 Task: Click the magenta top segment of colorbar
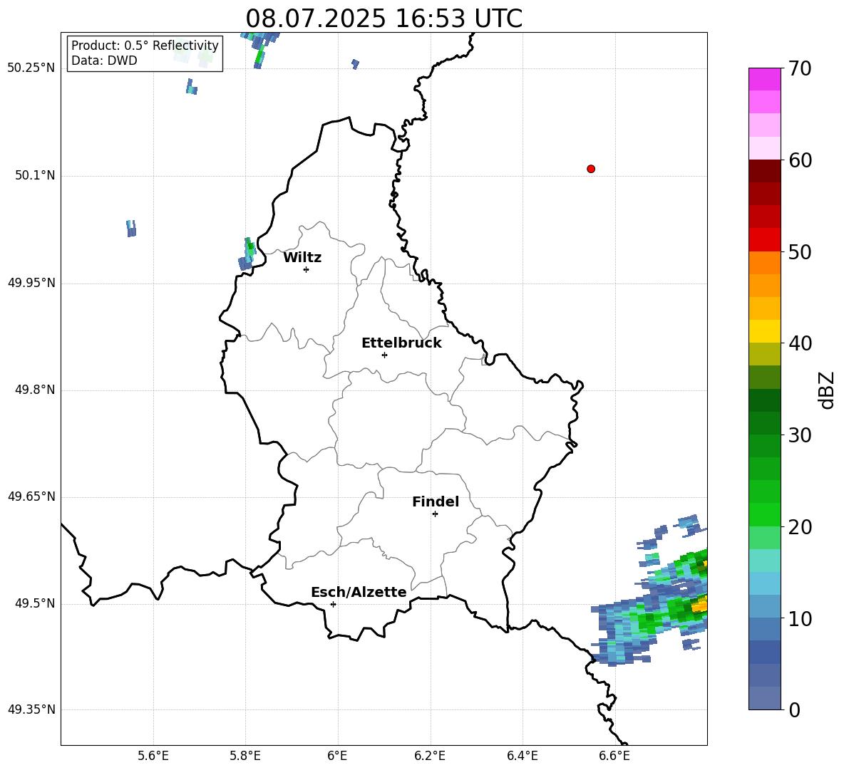(764, 79)
